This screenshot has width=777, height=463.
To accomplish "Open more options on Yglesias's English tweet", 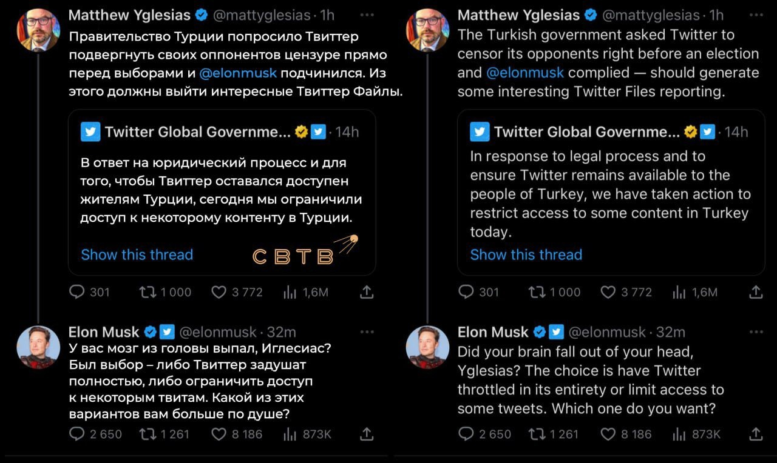I will 756,15.
